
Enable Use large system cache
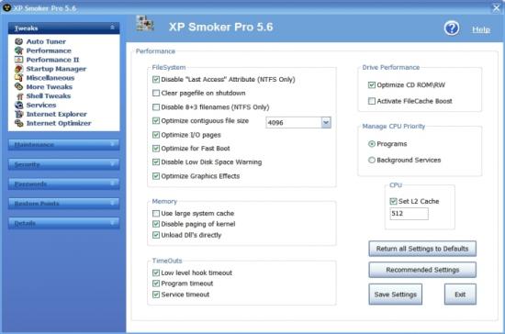(156, 213)
